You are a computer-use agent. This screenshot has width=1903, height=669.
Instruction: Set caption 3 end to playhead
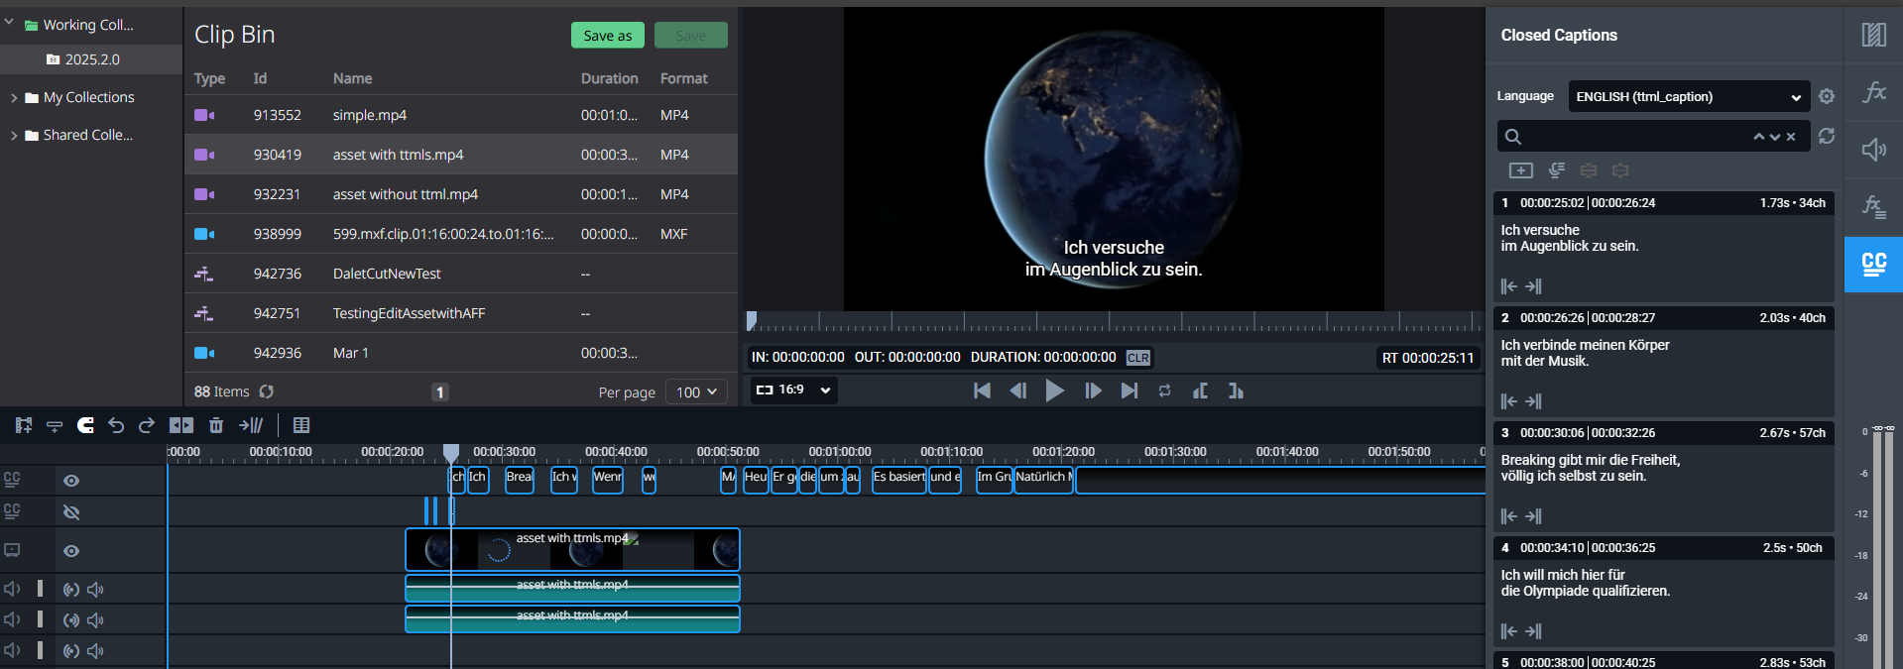tap(1533, 516)
